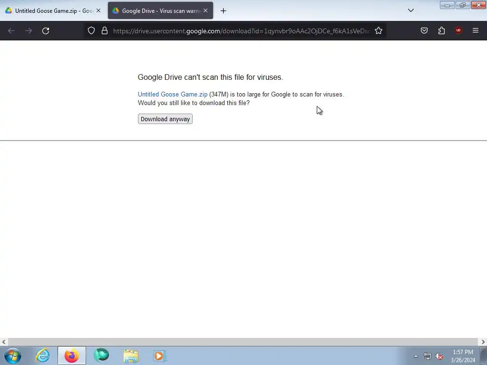
Task: Minimize the Firefox window
Action: (x=447, y=5)
